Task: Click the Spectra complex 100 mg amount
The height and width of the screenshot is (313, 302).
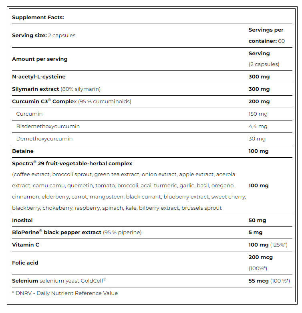Action: [x=259, y=185]
